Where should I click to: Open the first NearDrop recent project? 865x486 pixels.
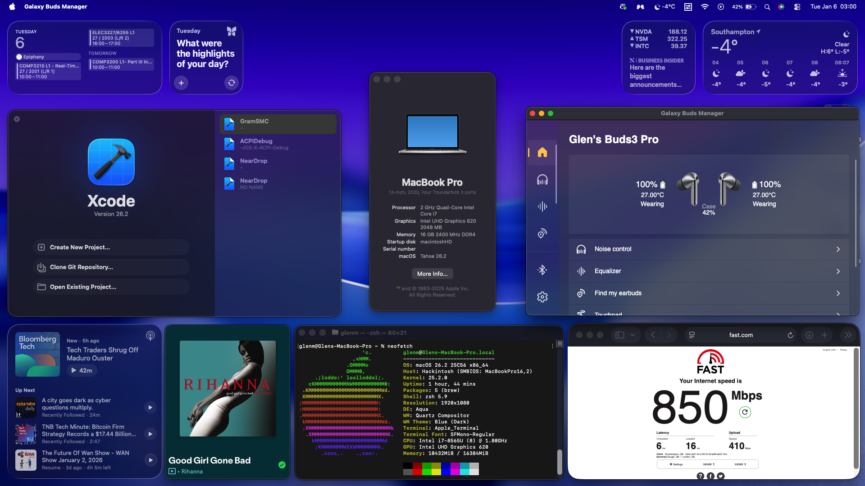click(278, 164)
